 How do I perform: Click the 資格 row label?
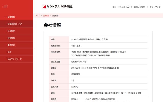click(53, 93)
